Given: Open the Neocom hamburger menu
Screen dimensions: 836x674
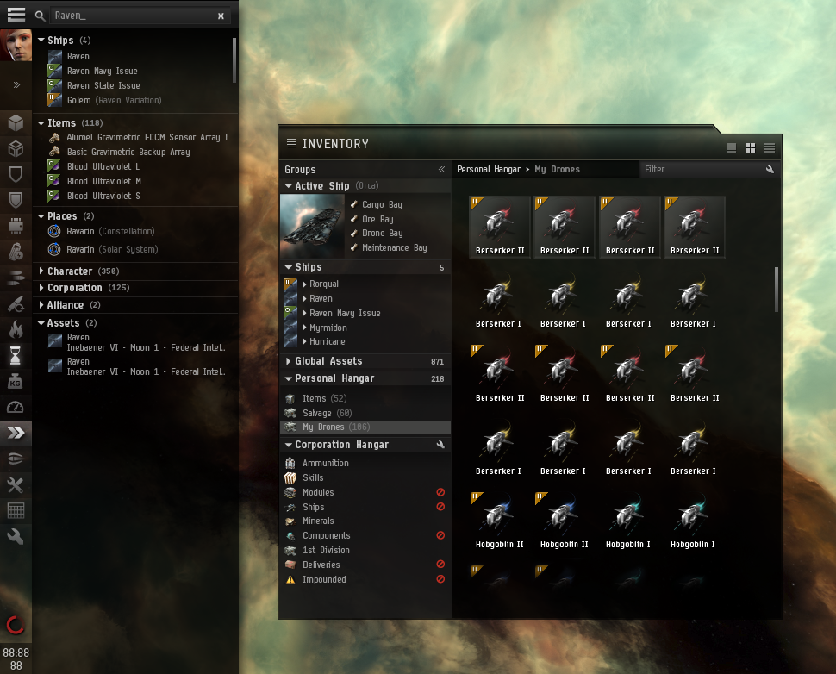Looking at the screenshot, I should click(x=16, y=15).
